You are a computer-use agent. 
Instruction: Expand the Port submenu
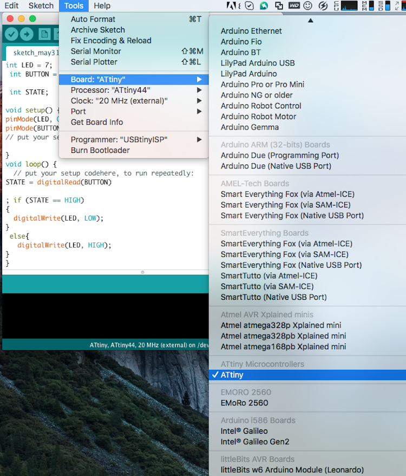click(x=134, y=112)
